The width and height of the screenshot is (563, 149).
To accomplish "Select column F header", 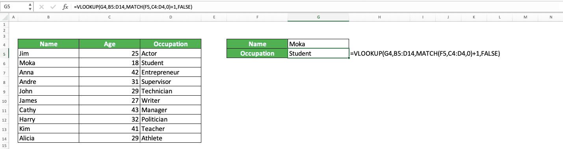I will (257, 17).
